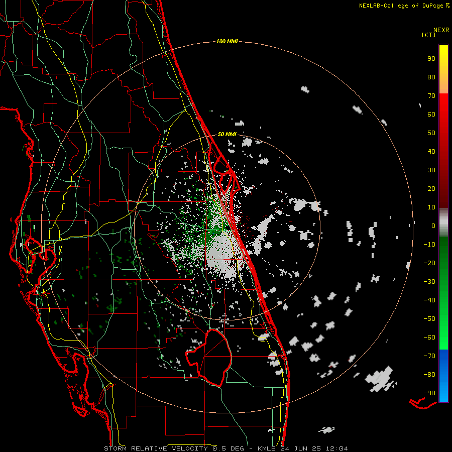452x452 pixels.
Task: Click the 40 value on the velocity scale
Action: (431, 152)
